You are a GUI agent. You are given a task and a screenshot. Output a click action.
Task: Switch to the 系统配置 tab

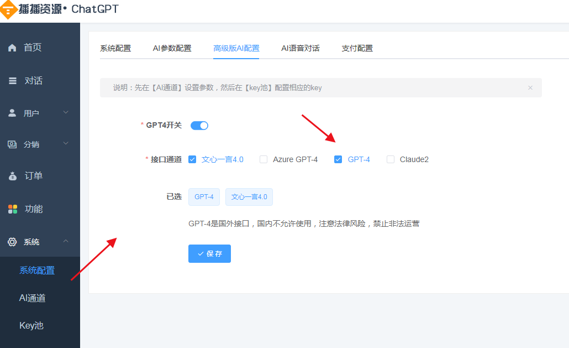pos(115,48)
